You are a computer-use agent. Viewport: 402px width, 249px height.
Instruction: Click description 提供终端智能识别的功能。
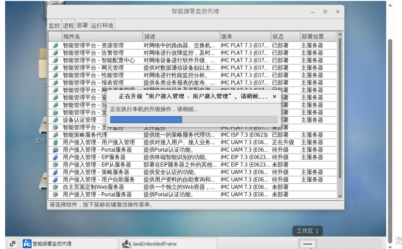point(175,157)
